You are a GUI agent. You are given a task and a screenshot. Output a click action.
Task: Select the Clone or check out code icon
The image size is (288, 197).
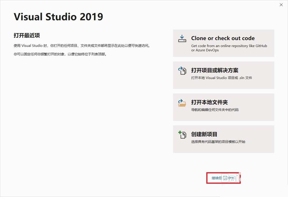click(x=182, y=38)
